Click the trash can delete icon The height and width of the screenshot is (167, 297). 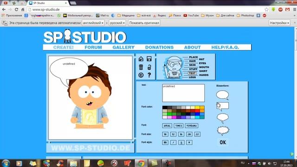pyautogui.click(x=141, y=67)
